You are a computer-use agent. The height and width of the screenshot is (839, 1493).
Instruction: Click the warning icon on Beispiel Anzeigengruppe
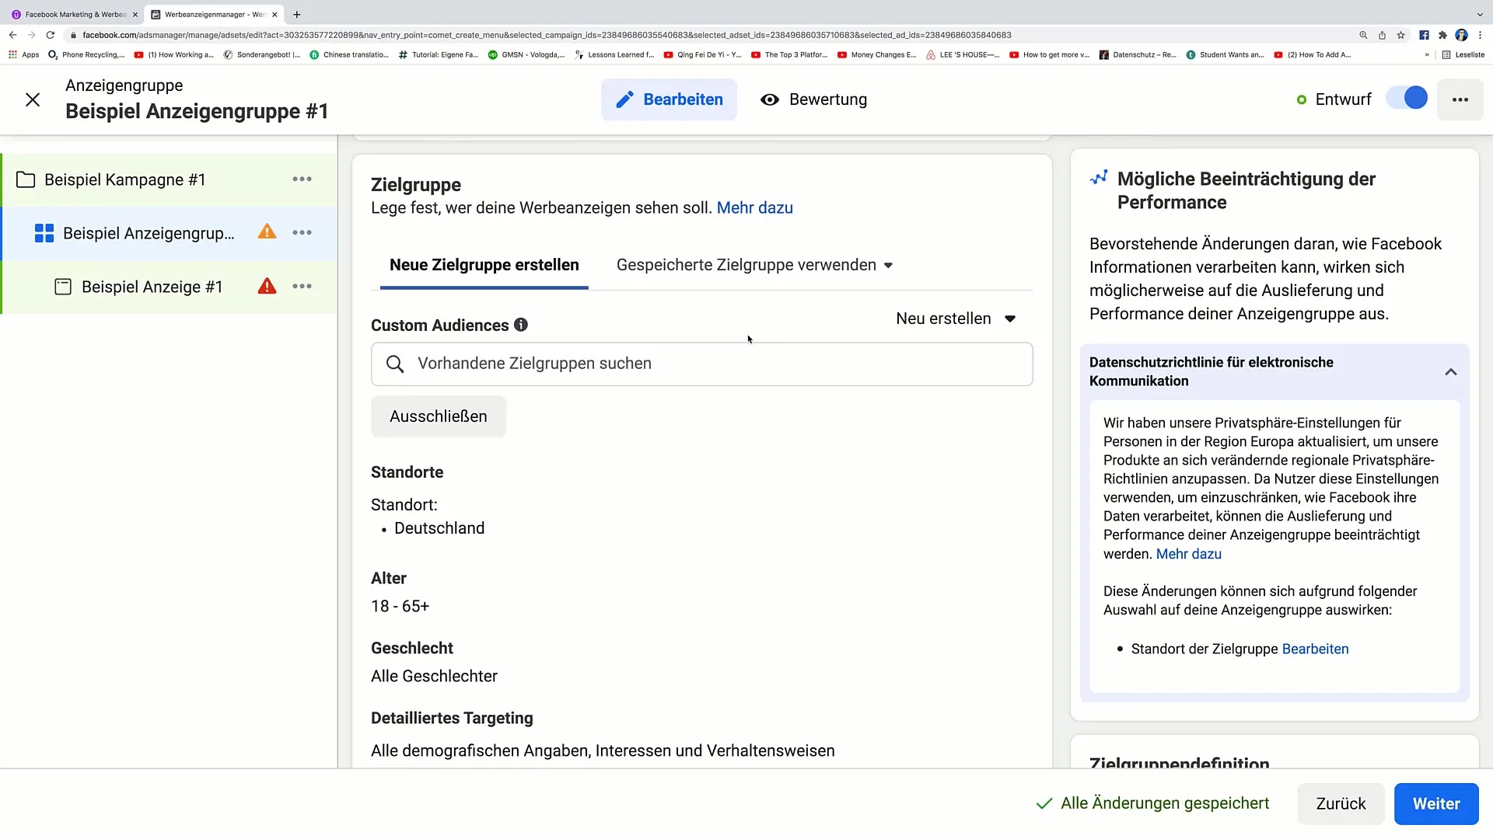point(267,232)
